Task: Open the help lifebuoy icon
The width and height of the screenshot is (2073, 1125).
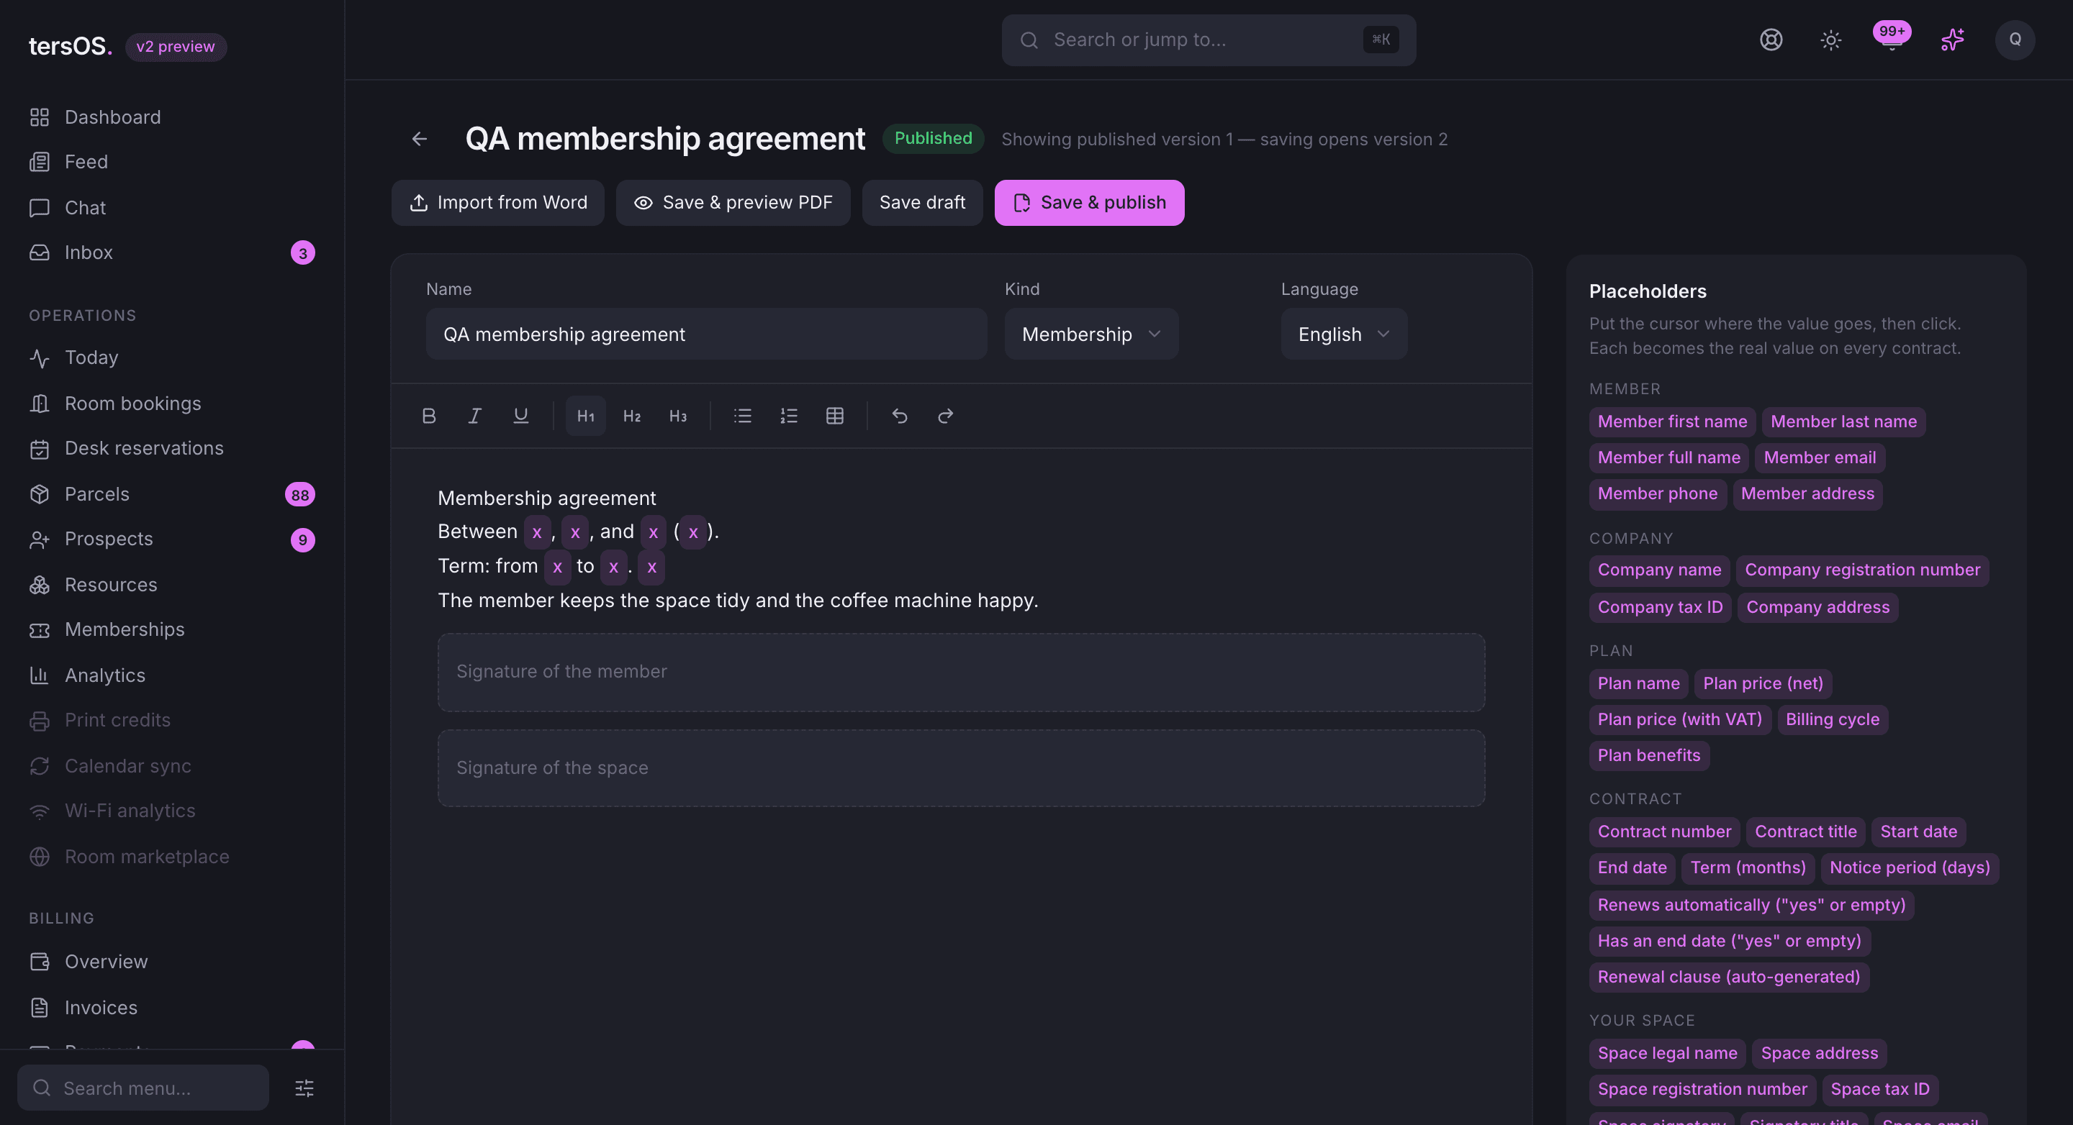Action: (x=1771, y=40)
